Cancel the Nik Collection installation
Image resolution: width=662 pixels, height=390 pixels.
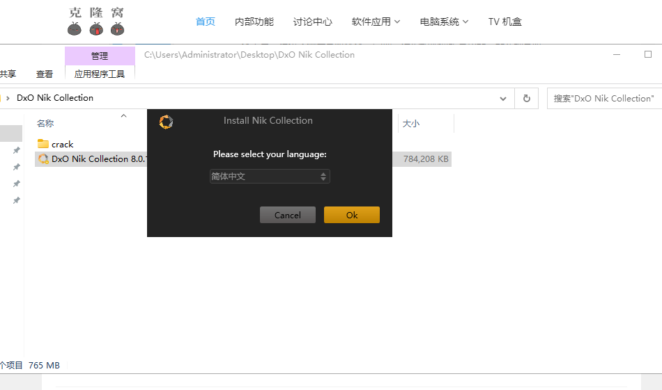pos(287,215)
